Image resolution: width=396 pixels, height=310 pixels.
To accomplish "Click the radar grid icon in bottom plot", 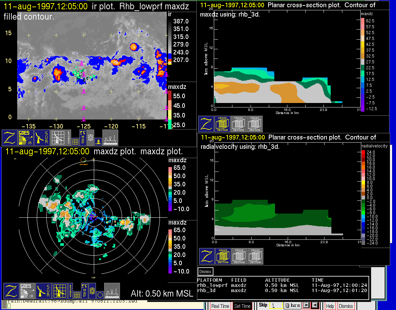I will (59, 291).
